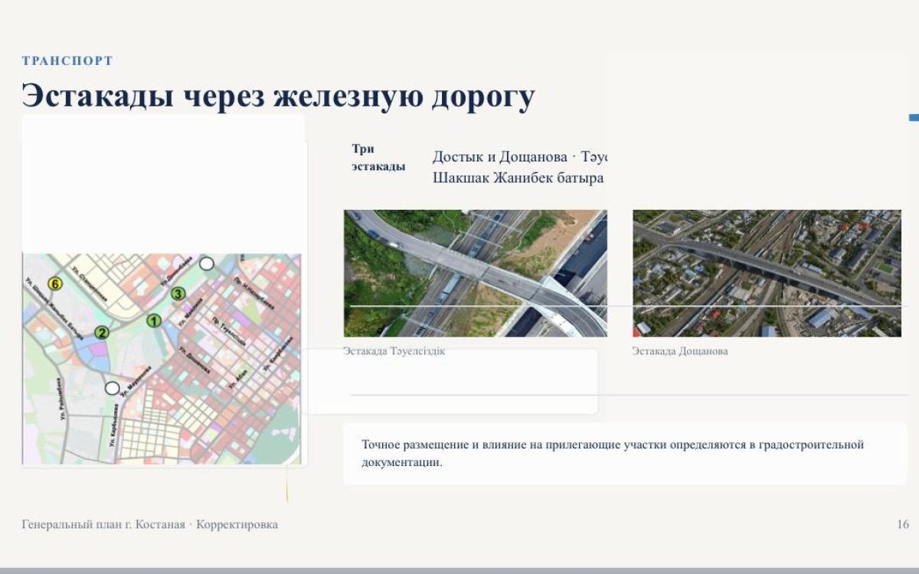
Task: Click the 'Шакшак Жанибек батыра' text line
Action: pos(518,178)
